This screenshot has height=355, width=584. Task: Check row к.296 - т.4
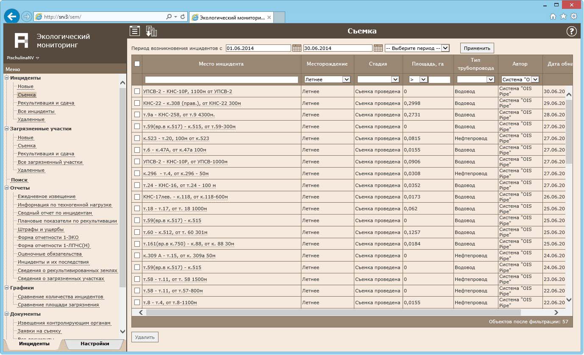click(x=137, y=173)
